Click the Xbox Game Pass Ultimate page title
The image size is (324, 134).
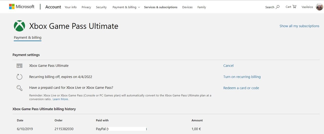coord(74,26)
